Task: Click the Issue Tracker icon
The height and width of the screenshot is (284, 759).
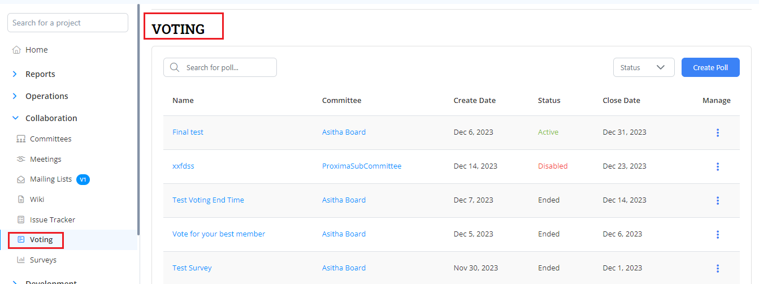Action: click(21, 220)
